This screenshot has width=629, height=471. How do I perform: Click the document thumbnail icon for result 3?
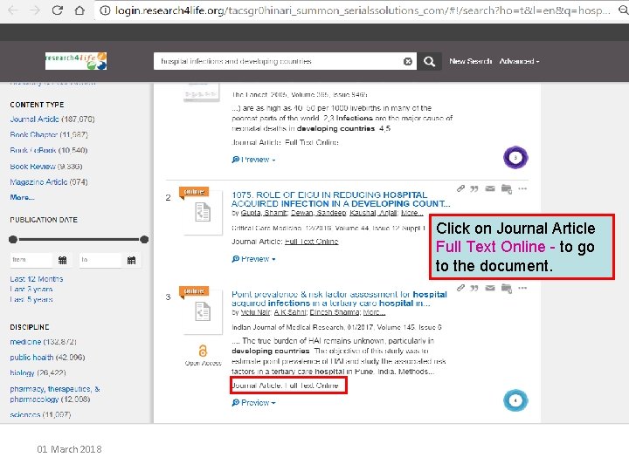tap(203, 311)
